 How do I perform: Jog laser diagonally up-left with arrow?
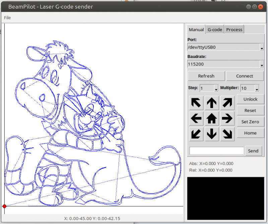tap(196, 103)
